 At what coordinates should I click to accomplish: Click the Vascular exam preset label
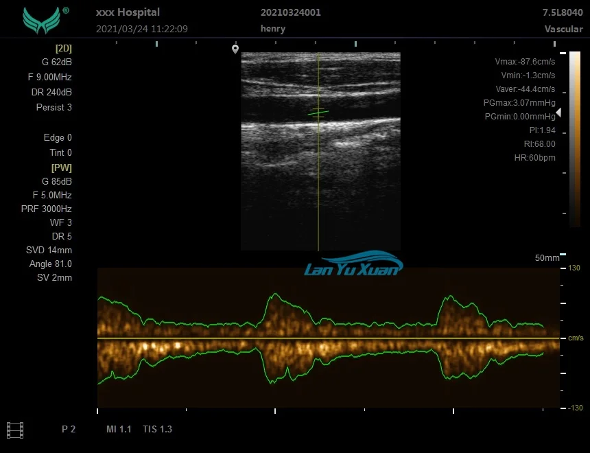tap(563, 29)
